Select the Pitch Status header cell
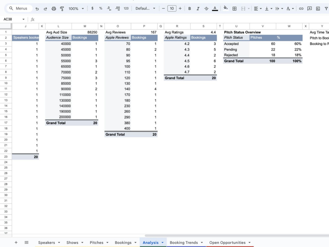 236,37
